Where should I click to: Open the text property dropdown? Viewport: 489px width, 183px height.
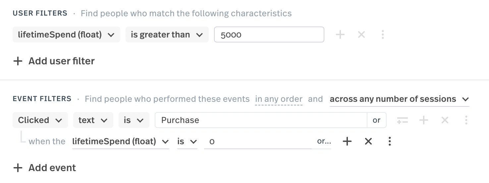click(x=93, y=120)
